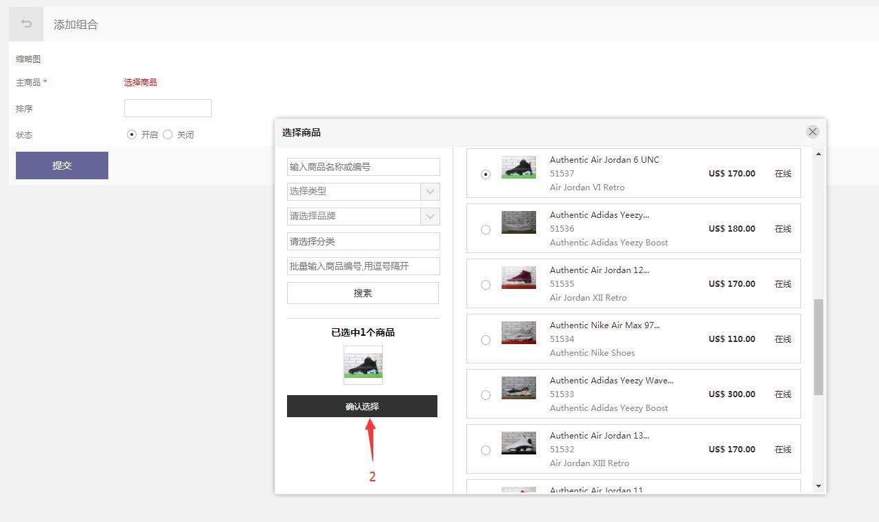Image resolution: width=879 pixels, height=522 pixels.
Task: Select the 开启 status radio button
Action: [x=132, y=134]
